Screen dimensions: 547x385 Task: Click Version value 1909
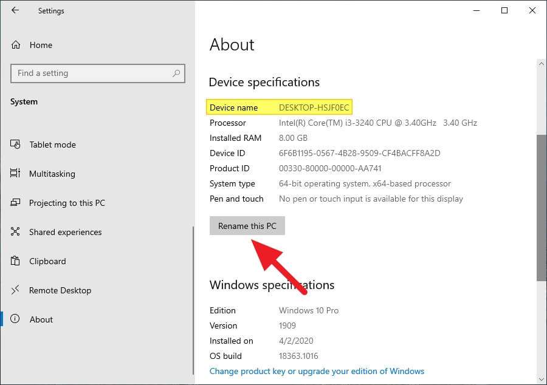click(287, 325)
